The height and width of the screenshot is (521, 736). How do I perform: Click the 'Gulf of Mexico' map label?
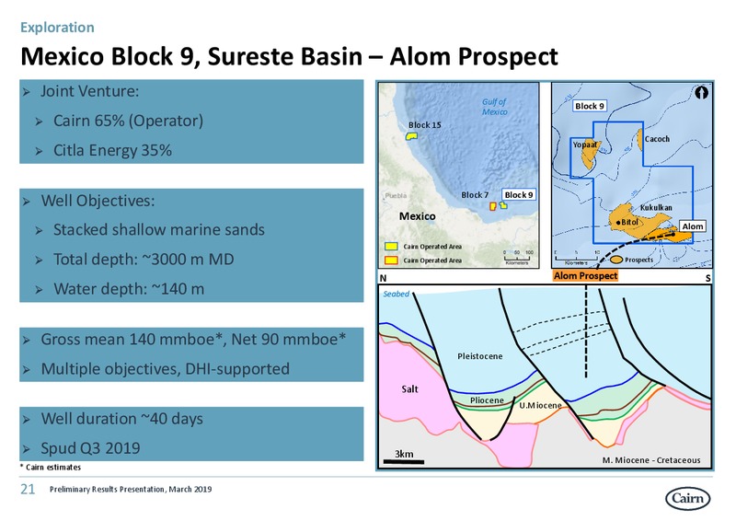(x=495, y=107)
